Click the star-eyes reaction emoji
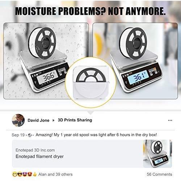The width and height of the screenshot is (181, 181). pyautogui.click(x=25, y=174)
